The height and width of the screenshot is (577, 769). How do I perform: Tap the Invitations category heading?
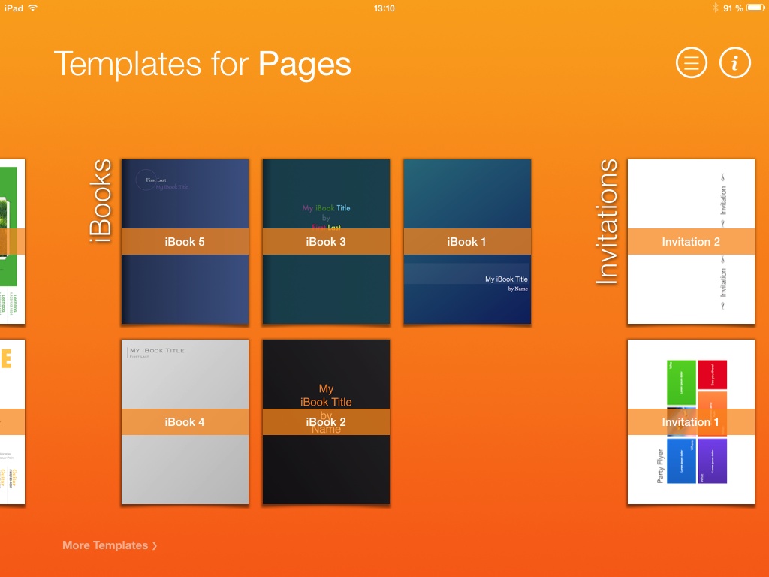[x=607, y=222]
